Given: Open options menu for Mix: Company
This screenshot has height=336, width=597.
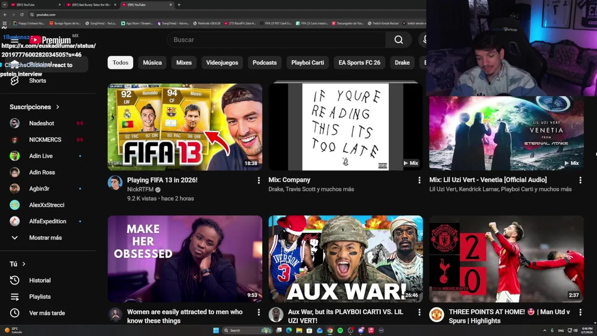Looking at the screenshot, I should point(419,180).
